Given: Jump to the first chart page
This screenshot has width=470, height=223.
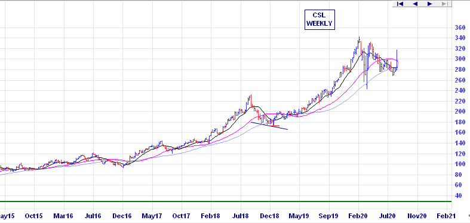Looking at the screenshot, I should click(x=400, y=4).
